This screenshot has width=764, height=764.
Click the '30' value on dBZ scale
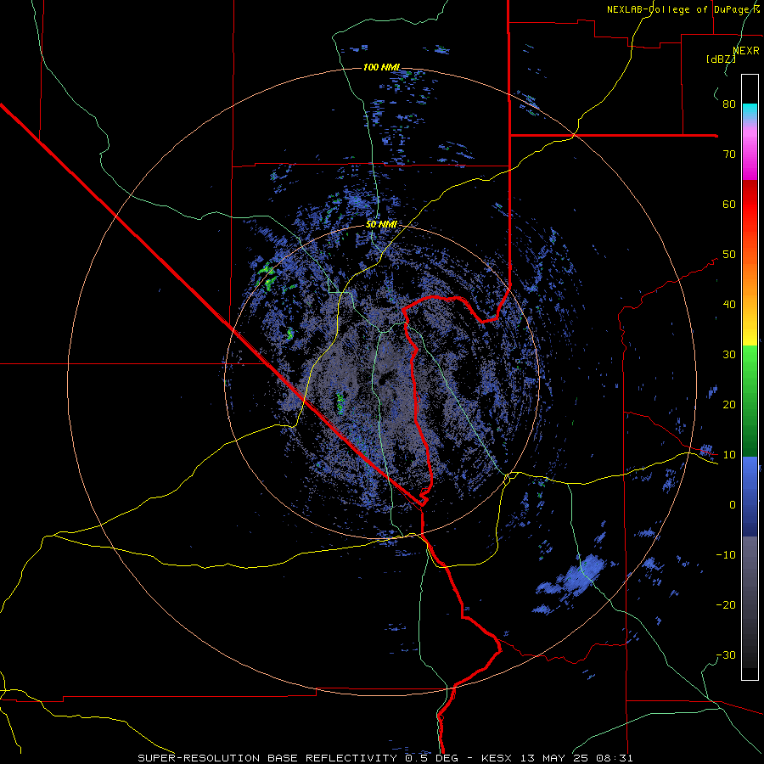(x=729, y=354)
